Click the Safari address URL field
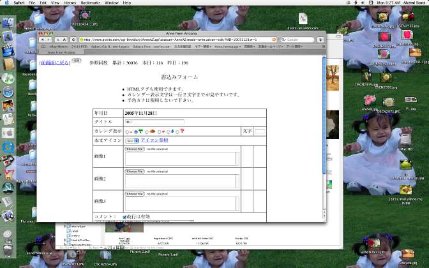429x268 pixels. pyautogui.click(x=177, y=40)
